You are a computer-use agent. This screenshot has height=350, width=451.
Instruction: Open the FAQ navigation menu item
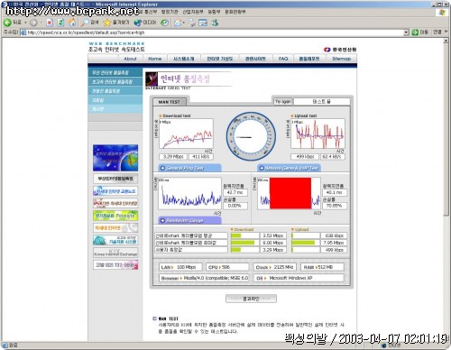[283, 59]
